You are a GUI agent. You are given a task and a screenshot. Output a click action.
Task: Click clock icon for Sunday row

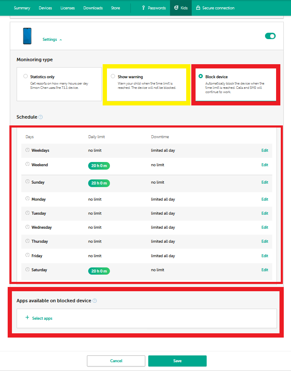(28, 182)
